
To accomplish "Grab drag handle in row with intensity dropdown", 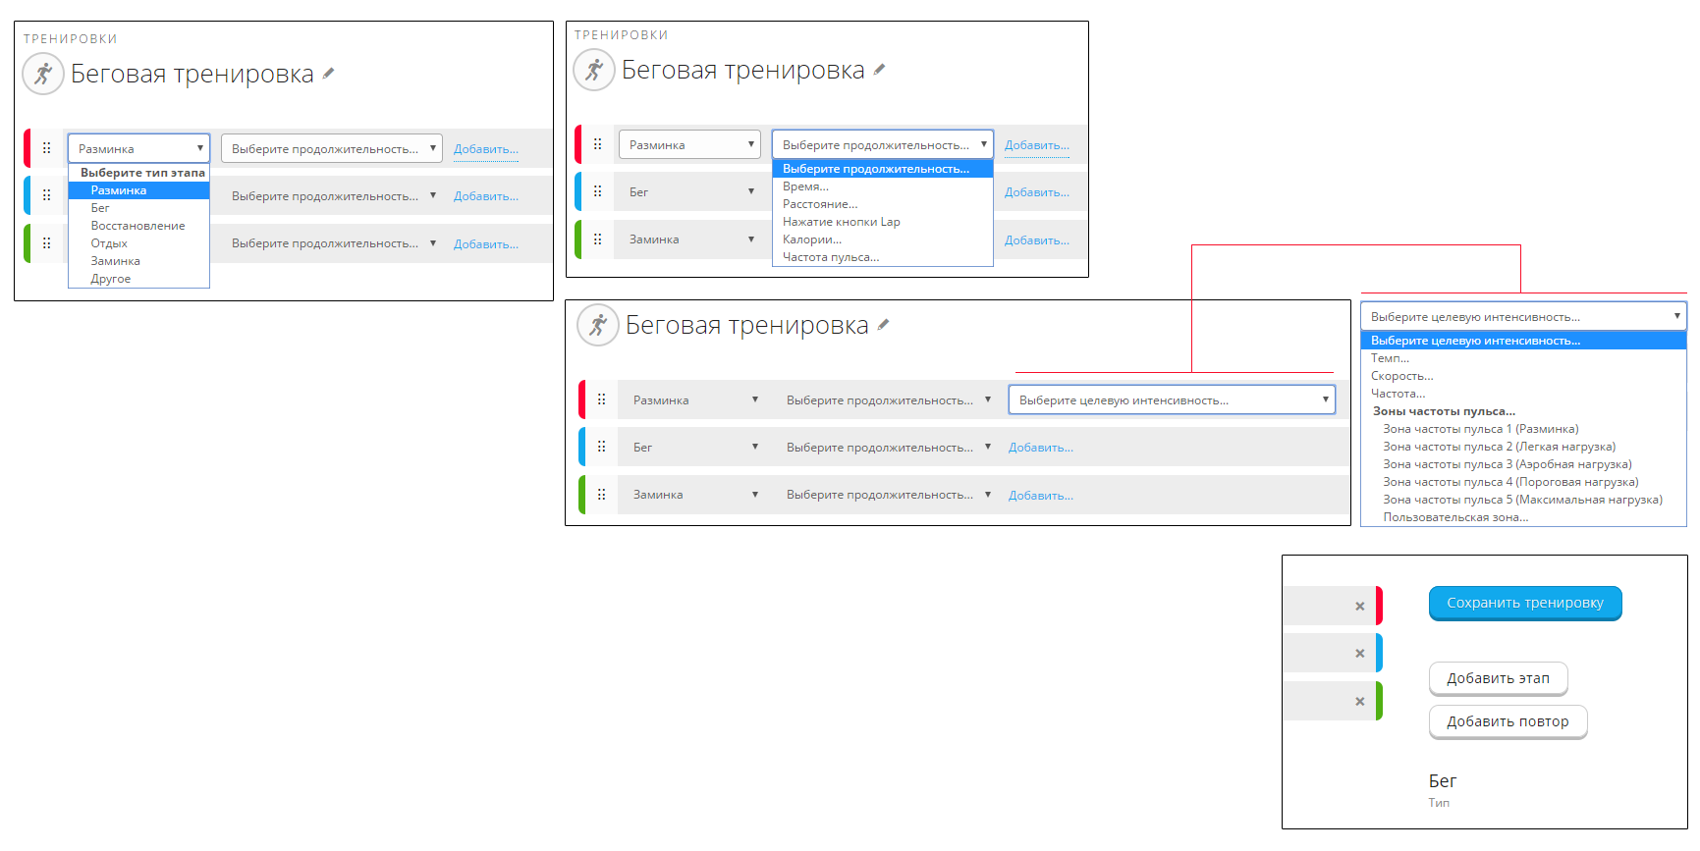I will tap(602, 399).
